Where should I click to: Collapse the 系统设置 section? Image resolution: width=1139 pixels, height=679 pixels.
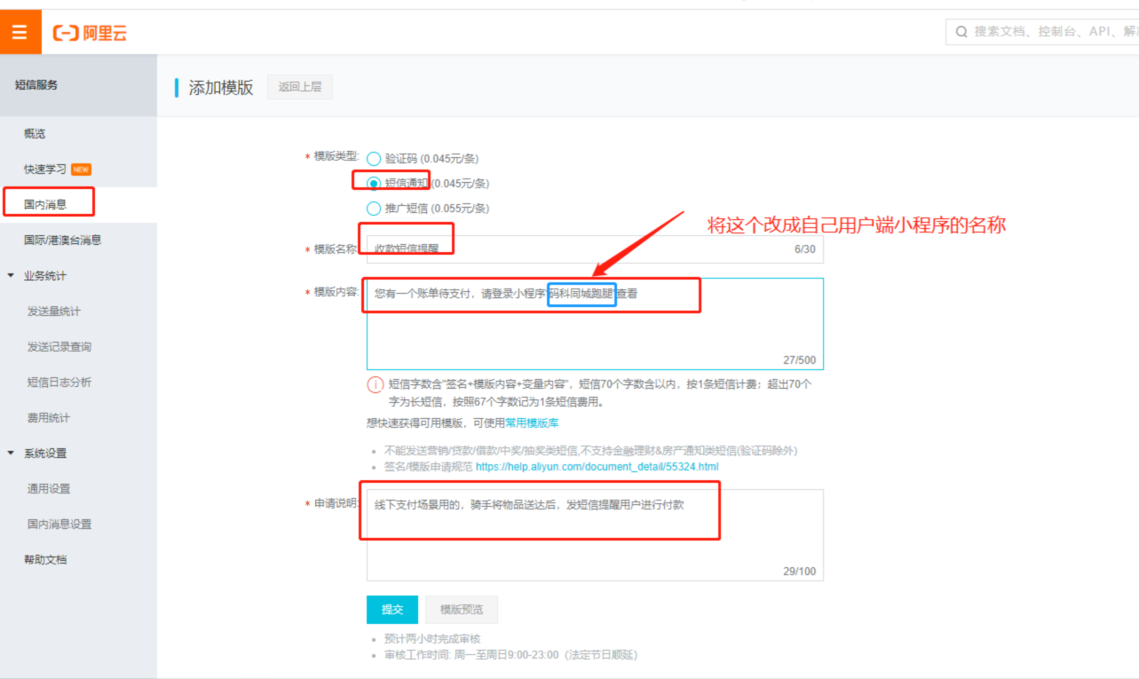tap(11, 454)
